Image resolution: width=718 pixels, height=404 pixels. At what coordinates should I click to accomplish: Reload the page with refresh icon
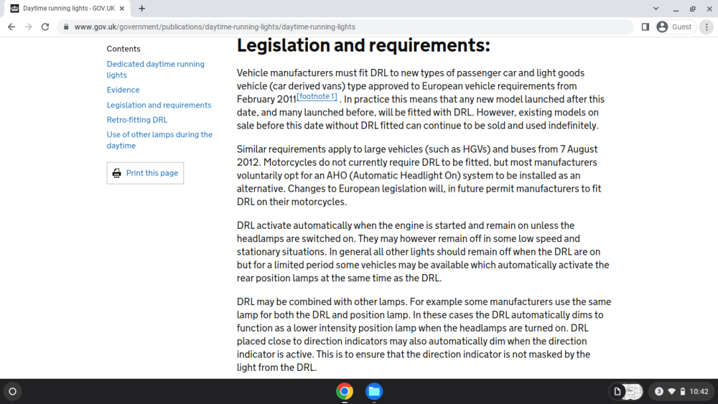pos(45,27)
